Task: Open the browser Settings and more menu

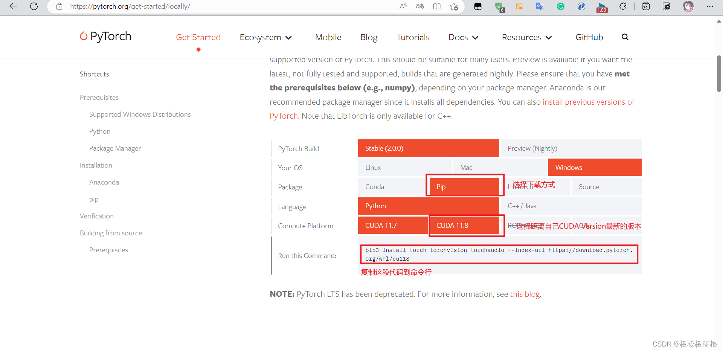Action: (x=710, y=6)
